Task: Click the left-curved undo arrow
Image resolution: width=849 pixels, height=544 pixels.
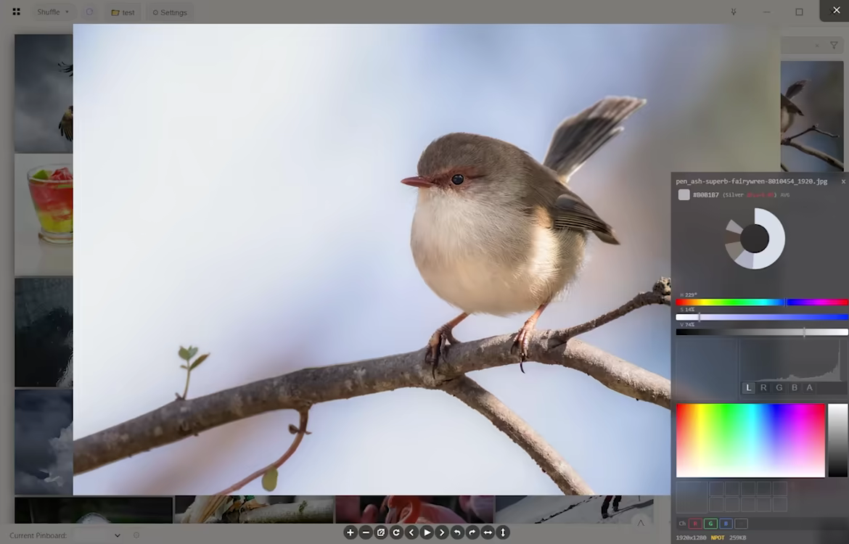Action: pyautogui.click(x=457, y=532)
